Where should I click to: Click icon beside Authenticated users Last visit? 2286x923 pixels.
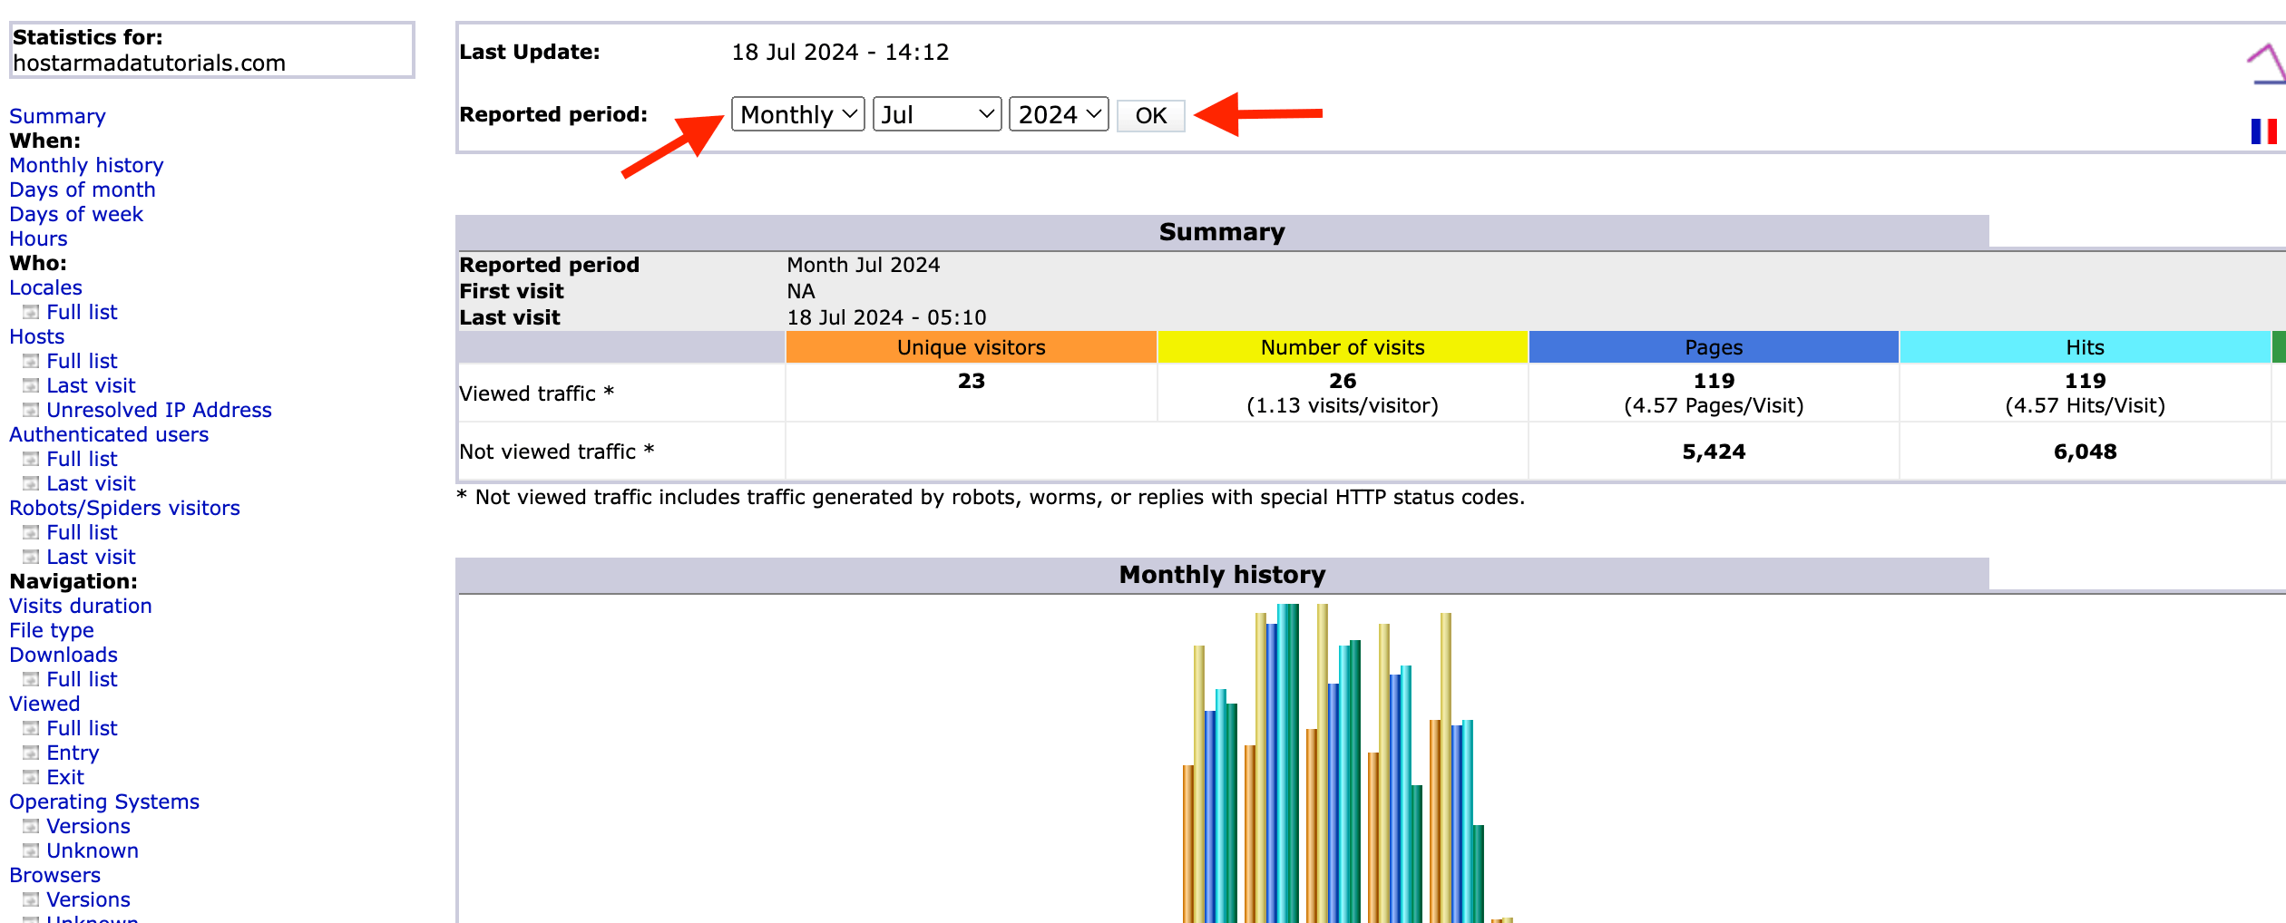[31, 483]
